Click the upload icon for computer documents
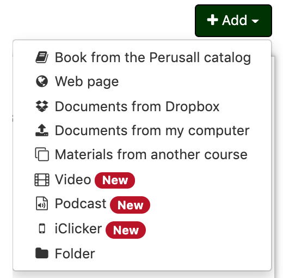Image resolution: width=283 pixels, height=278 pixels. pos(42,130)
